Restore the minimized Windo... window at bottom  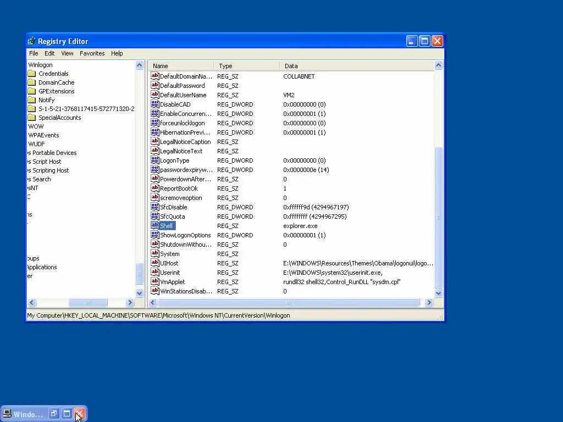point(54,414)
